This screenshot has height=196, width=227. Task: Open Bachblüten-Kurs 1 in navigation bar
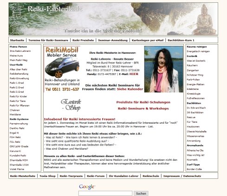pos(181,40)
